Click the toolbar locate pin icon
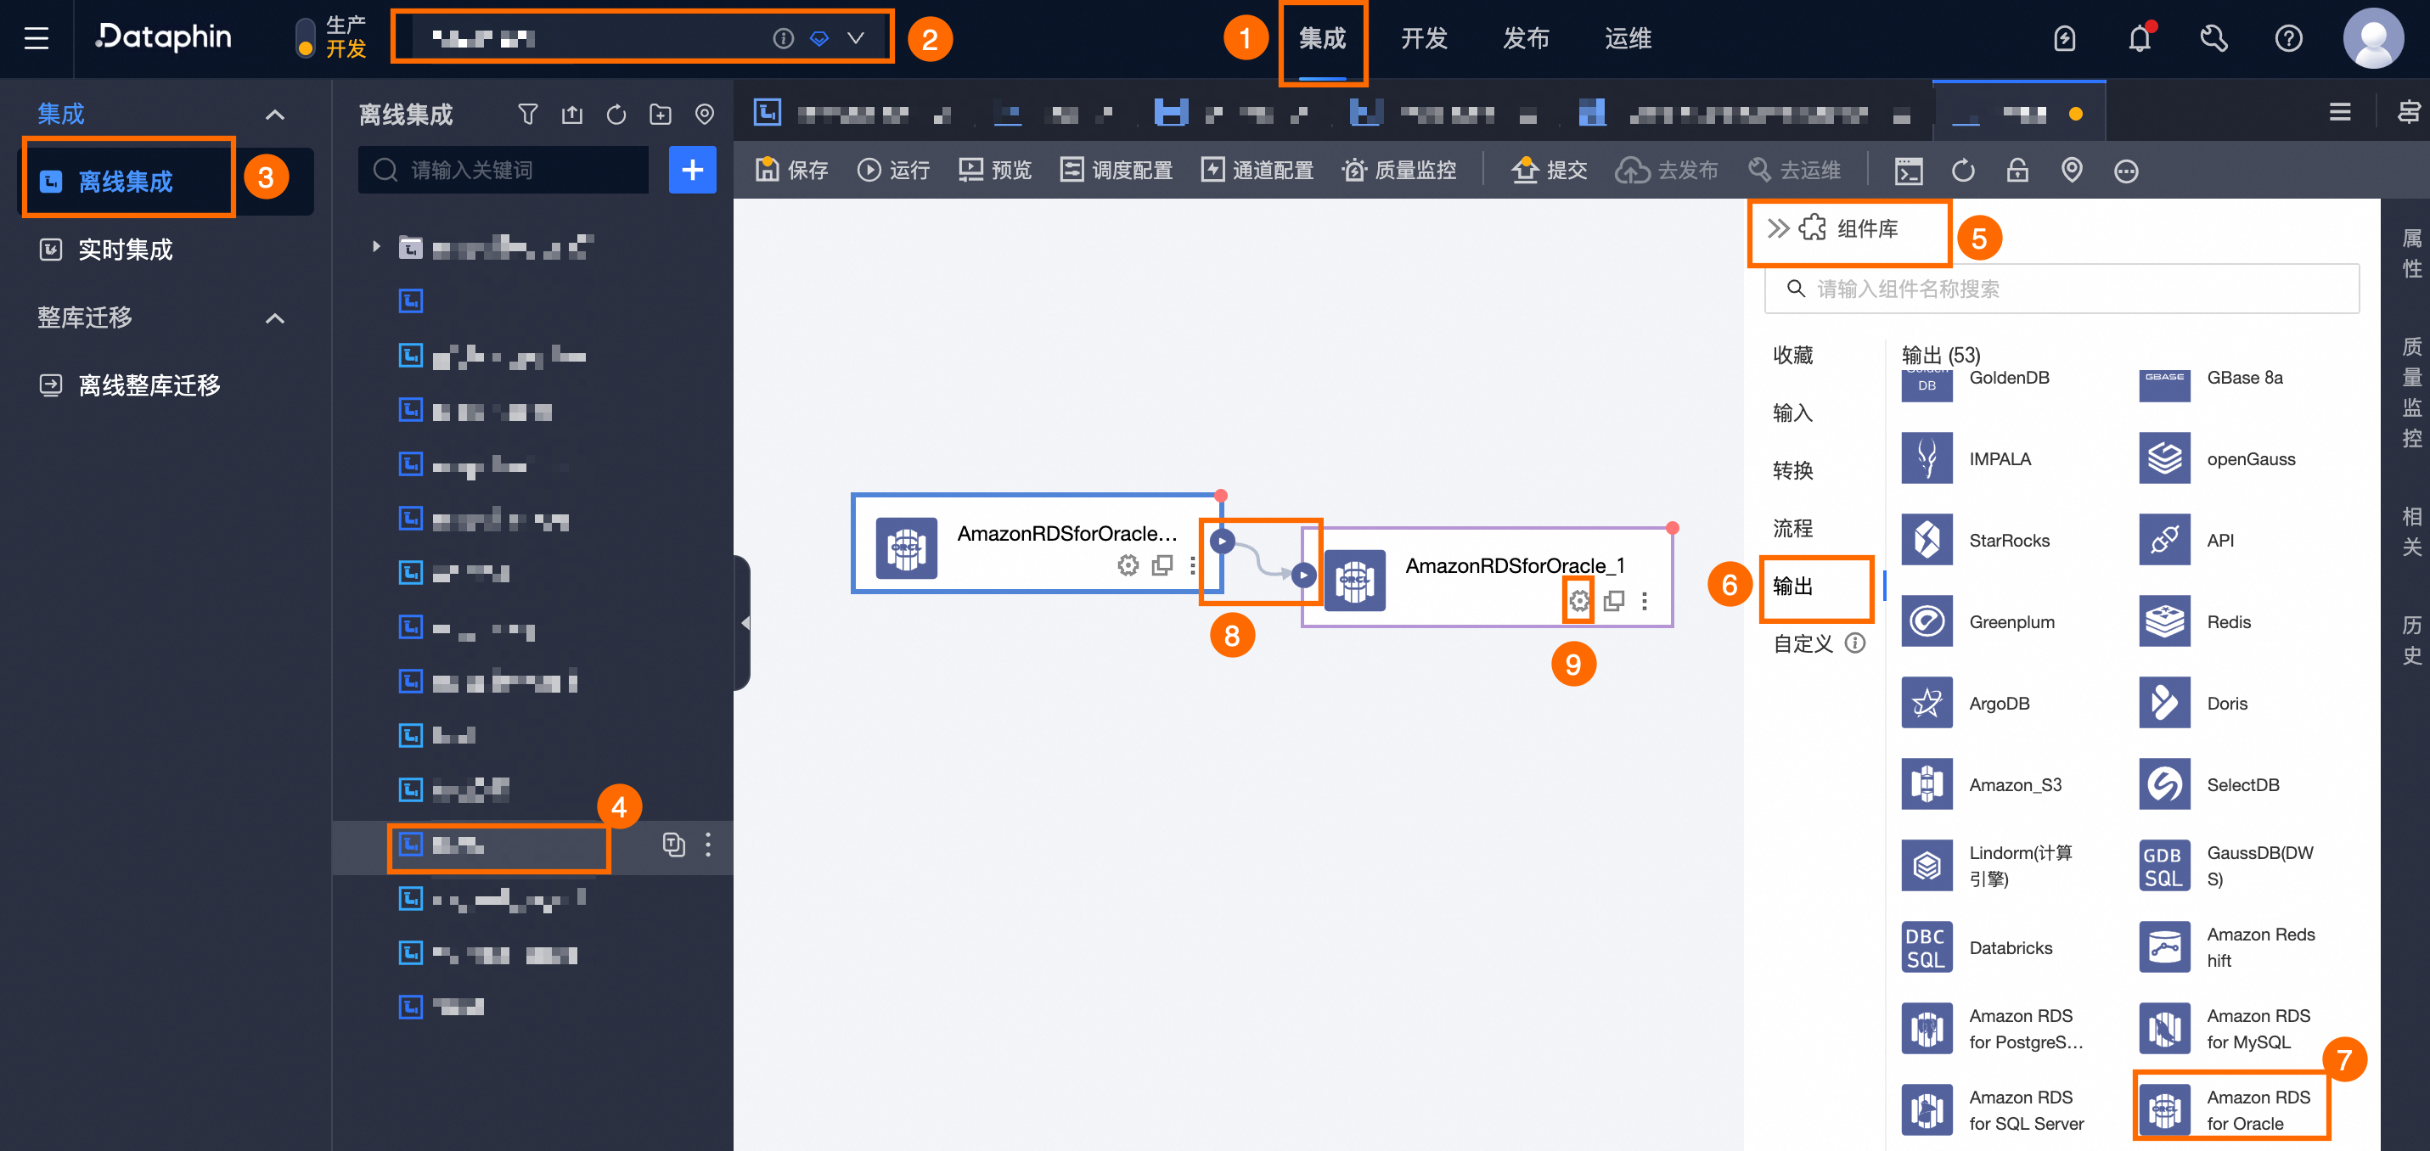 tap(2072, 171)
